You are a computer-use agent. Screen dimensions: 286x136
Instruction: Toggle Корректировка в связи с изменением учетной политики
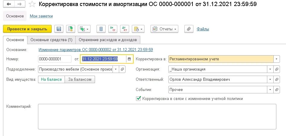(138, 98)
